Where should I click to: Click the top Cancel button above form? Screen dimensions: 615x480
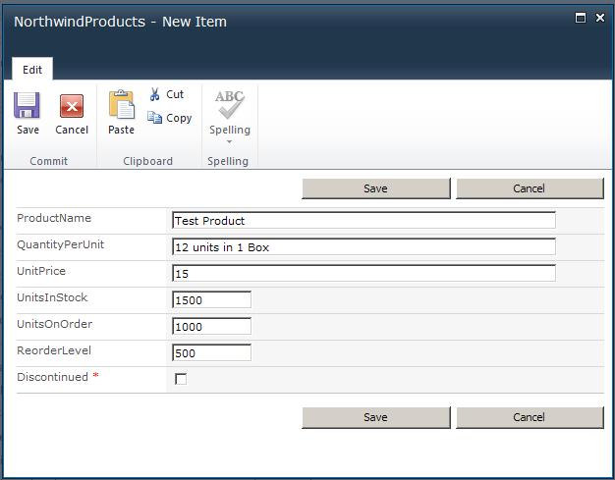[x=530, y=188]
